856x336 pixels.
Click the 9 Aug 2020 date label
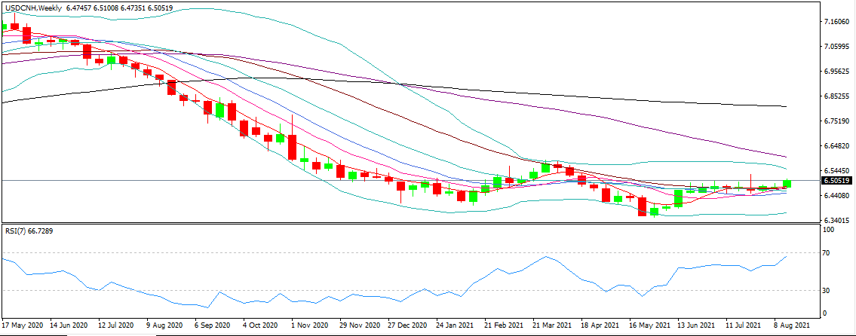click(x=164, y=325)
